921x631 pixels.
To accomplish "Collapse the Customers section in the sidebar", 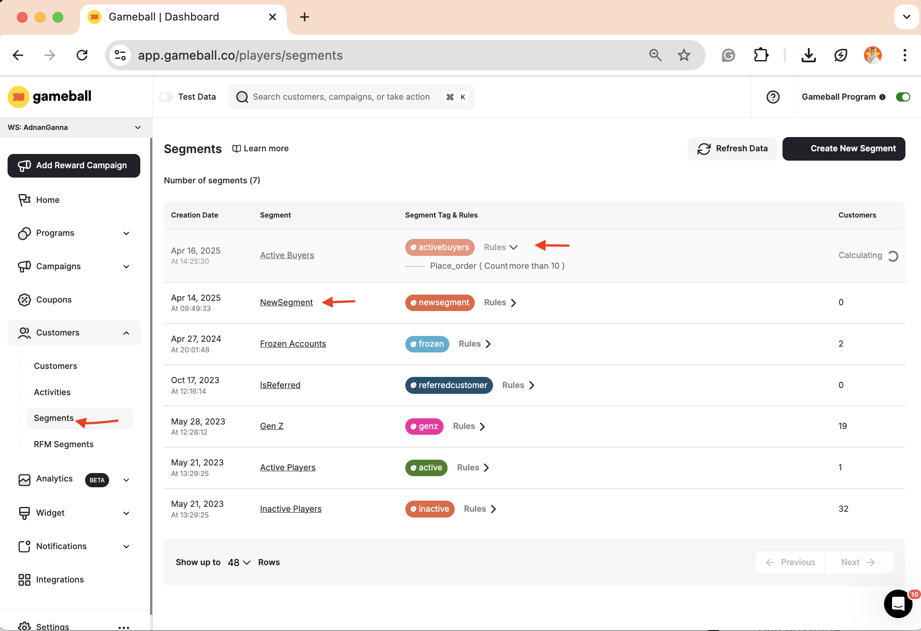I will [x=126, y=333].
